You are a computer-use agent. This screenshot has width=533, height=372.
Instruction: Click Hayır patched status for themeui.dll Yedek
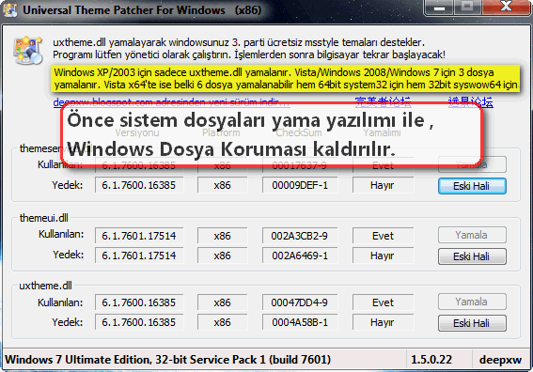384,256
